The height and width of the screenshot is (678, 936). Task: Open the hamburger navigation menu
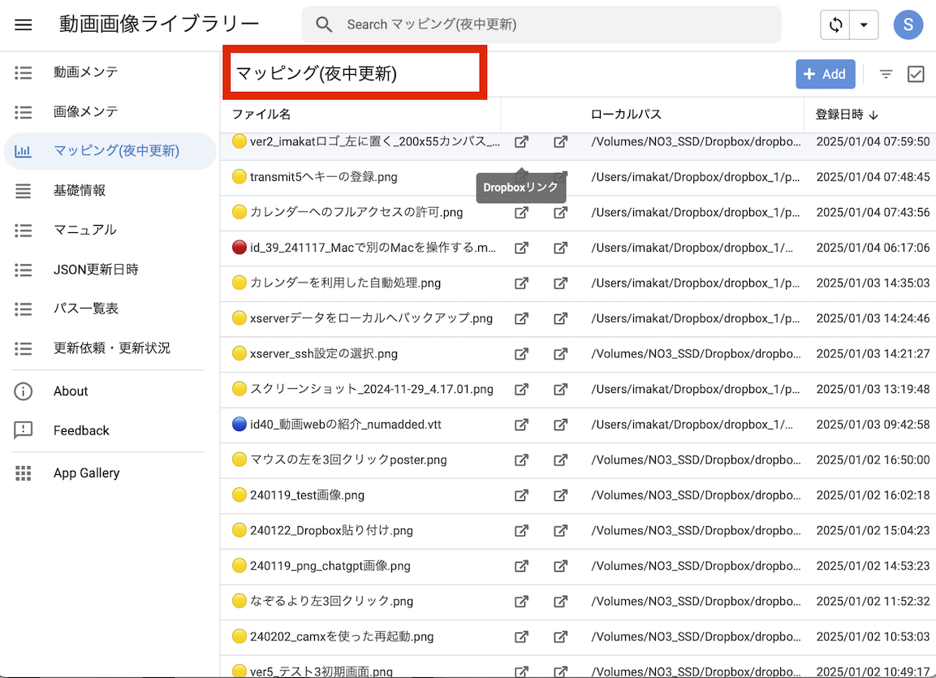pyautogui.click(x=24, y=24)
